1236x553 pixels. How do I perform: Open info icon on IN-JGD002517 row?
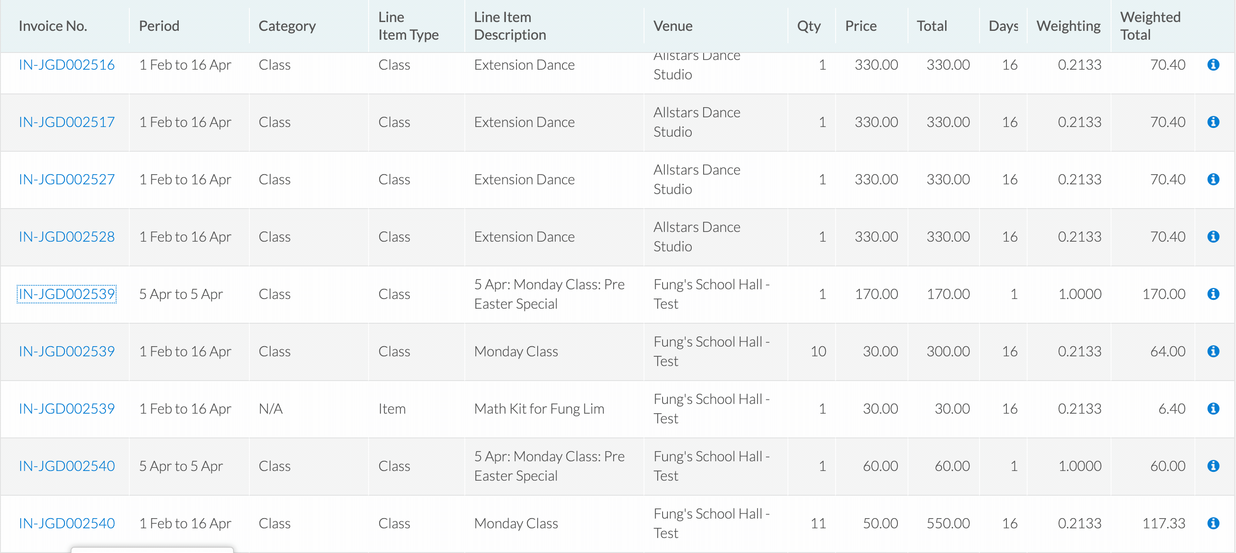(1213, 122)
